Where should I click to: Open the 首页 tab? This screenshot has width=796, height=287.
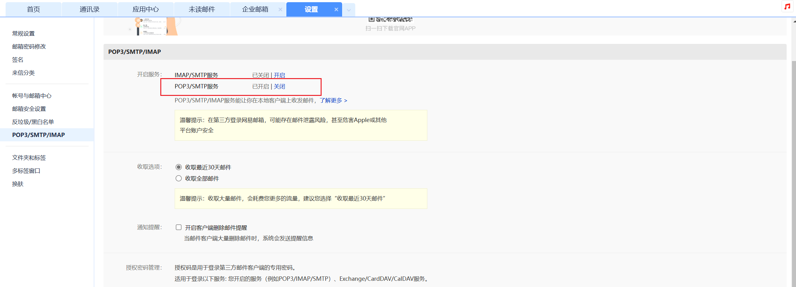click(33, 9)
